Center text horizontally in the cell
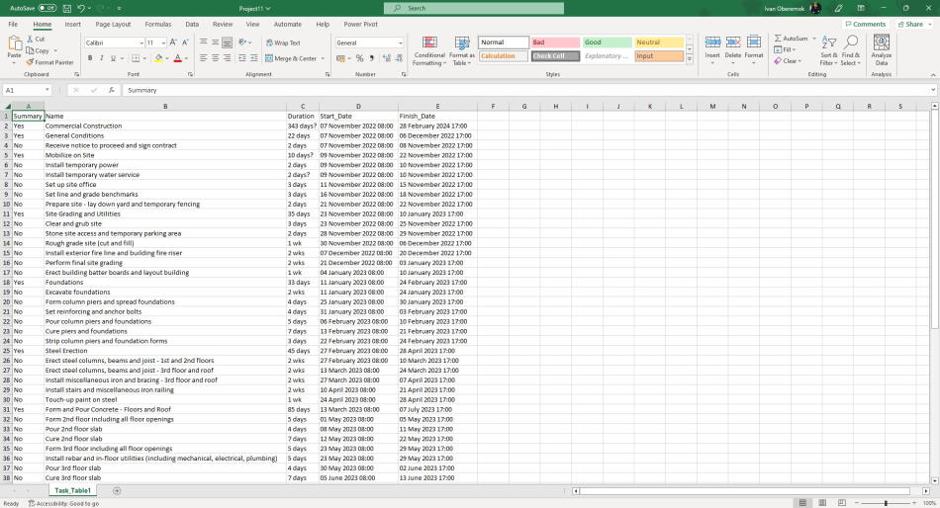Viewport: 940px width, 508px height. pos(216,58)
